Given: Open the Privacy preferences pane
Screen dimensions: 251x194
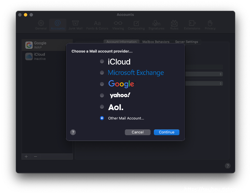Looking at the screenshot, I should 210,25.
